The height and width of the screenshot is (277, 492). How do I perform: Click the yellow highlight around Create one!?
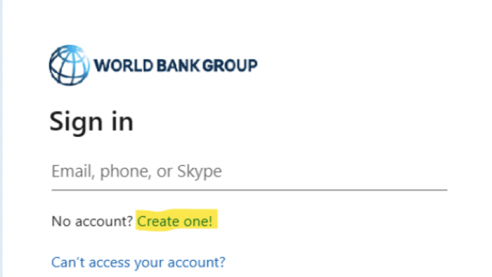pos(177,220)
